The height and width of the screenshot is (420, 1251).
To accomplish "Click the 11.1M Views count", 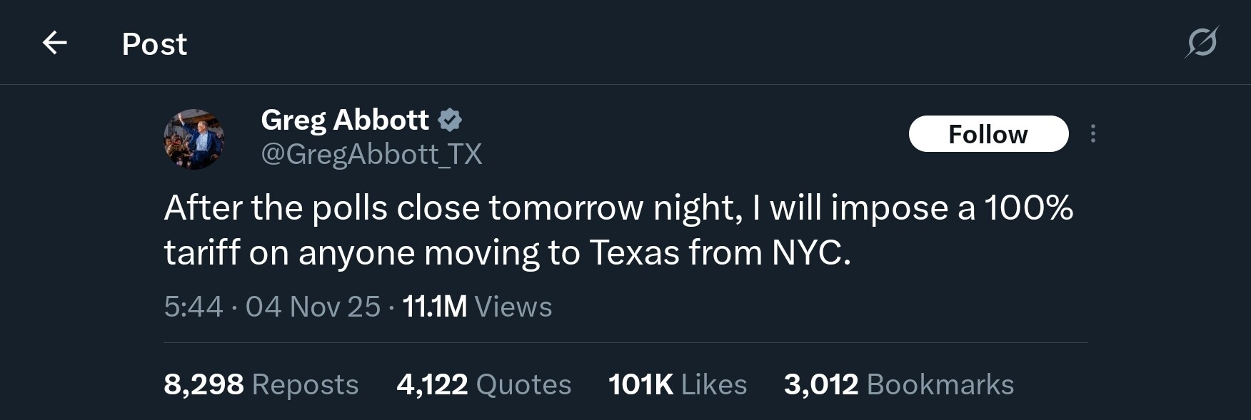I will coord(477,307).
